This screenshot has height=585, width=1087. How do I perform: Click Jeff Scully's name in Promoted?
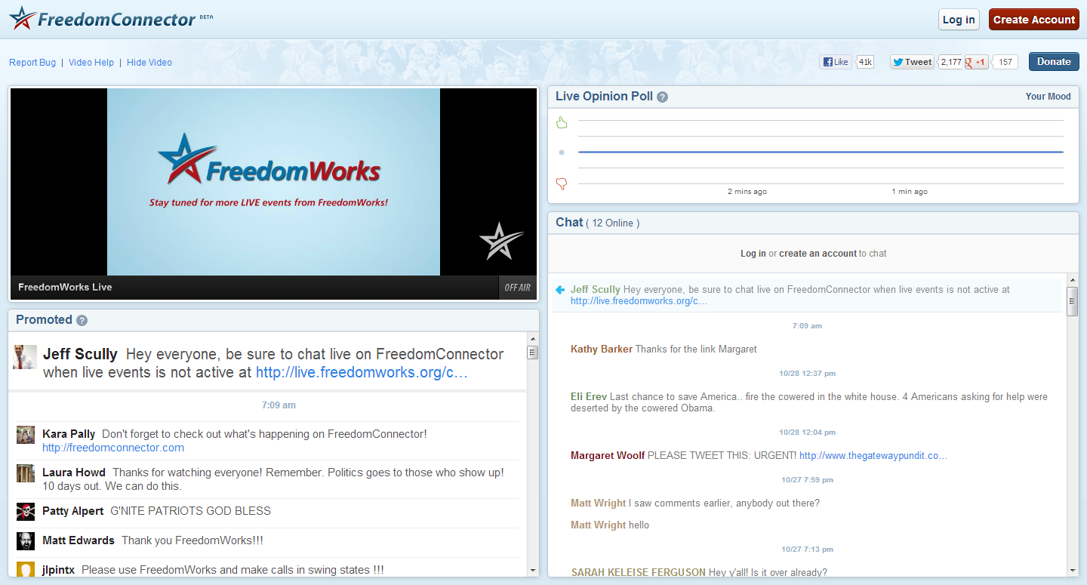[x=80, y=354]
